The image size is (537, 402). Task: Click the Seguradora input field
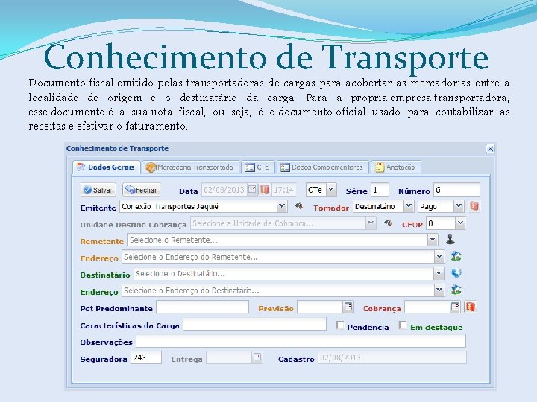[146, 357]
